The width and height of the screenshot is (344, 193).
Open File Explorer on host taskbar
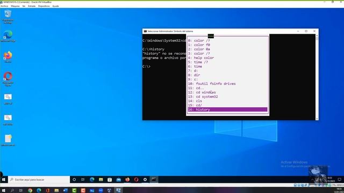pos(56,190)
